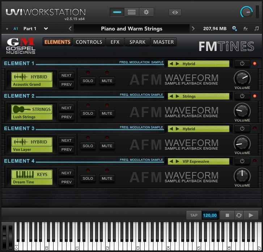Toggle the eye visibility button
The image size is (263, 252).
[175, 12]
